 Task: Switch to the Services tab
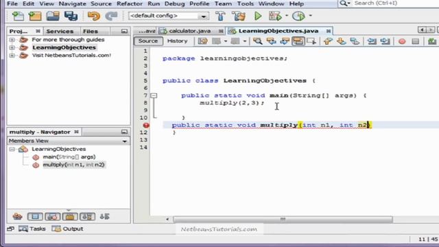pos(60,32)
